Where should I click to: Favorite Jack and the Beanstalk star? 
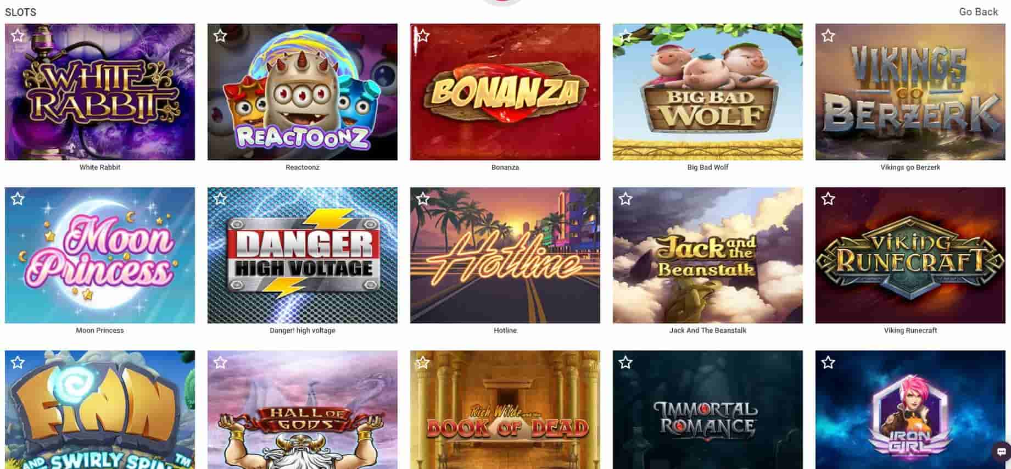[x=625, y=199]
